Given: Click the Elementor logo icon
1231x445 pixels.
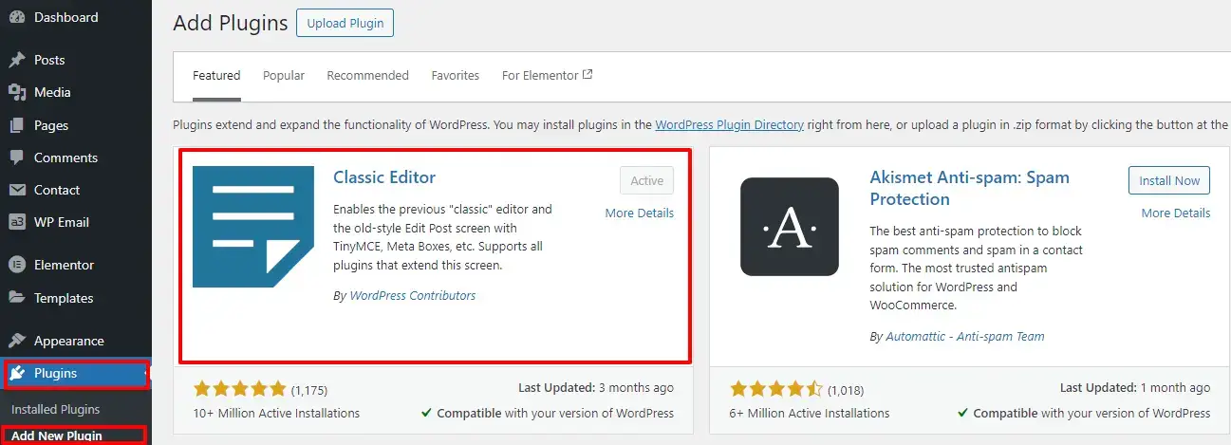Looking at the screenshot, I should tap(16, 265).
